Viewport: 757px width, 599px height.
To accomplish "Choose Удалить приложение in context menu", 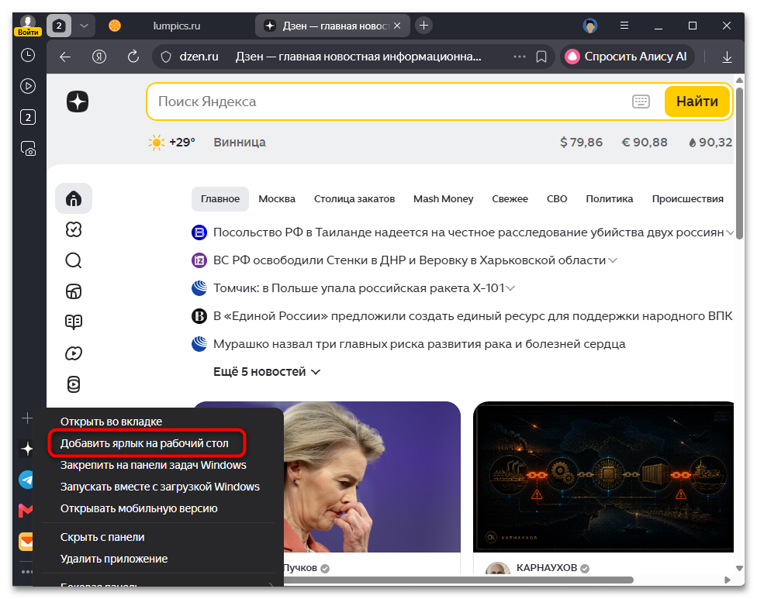I will 114,559.
